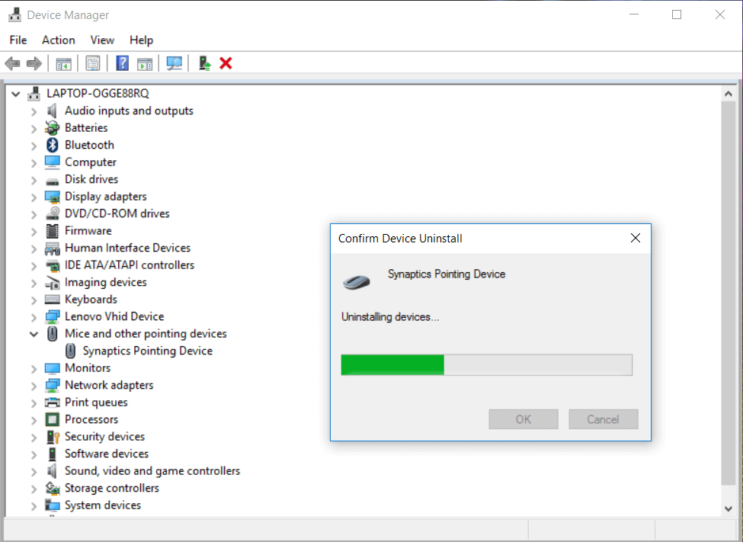Click the scrollbar down arrow

point(729,508)
